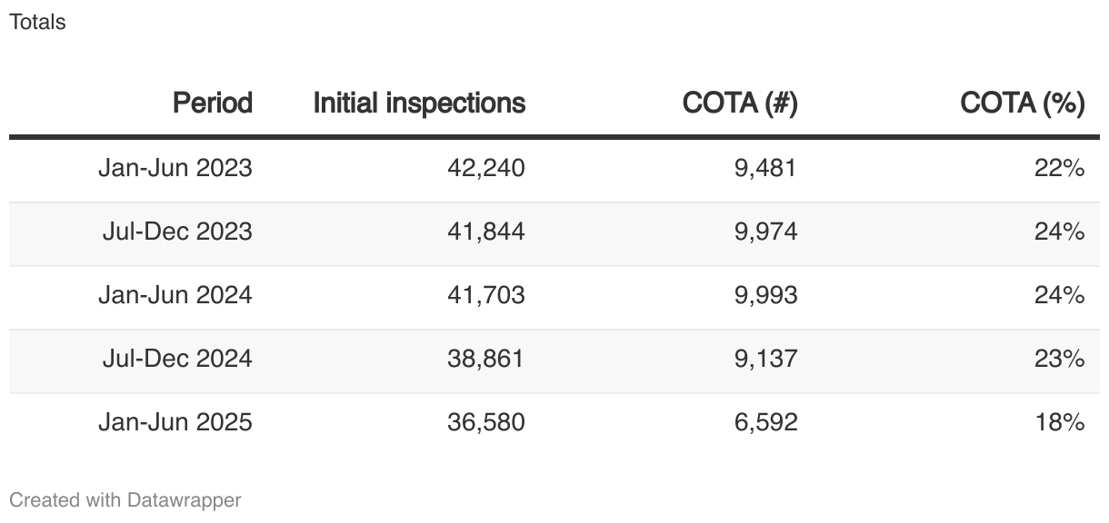Viewport: 1109px width, 523px height.
Task: Select the Jan-Jun 2023 row label
Action: tap(175, 169)
